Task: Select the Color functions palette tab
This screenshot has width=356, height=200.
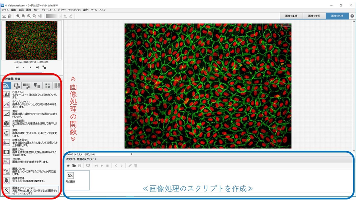Action: (16, 85)
